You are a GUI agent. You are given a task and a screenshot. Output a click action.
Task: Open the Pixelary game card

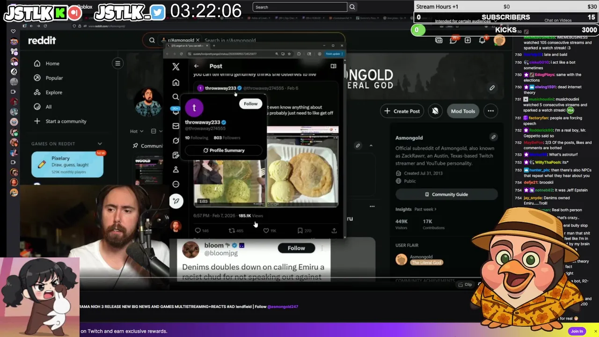point(67,165)
